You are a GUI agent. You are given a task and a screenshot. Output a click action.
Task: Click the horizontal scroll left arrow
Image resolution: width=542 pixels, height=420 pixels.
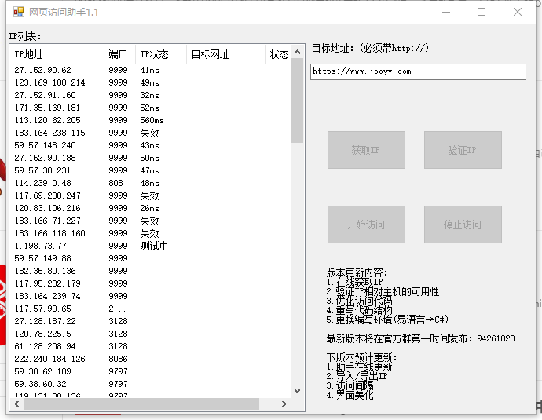coord(16,404)
